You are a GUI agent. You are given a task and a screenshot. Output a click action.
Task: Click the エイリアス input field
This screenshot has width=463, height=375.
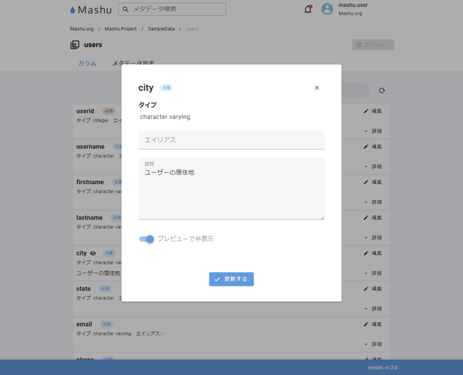point(231,140)
